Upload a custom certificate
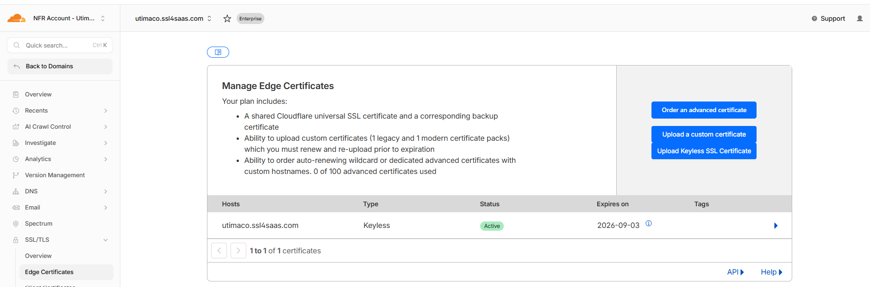This screenshot has width=870, height=287. [704, 134]
